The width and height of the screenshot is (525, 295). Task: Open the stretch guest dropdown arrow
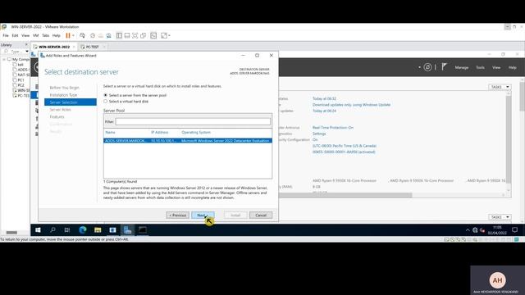coord(170,35)
